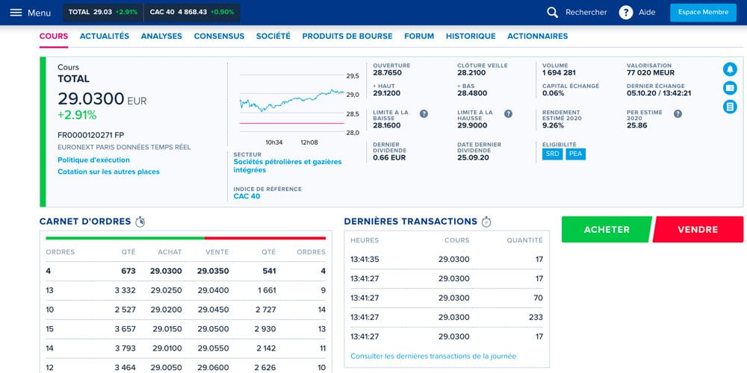Click help icon beside Limite à la baisse
Screen dimensions: 747x373
pos(424,113)
